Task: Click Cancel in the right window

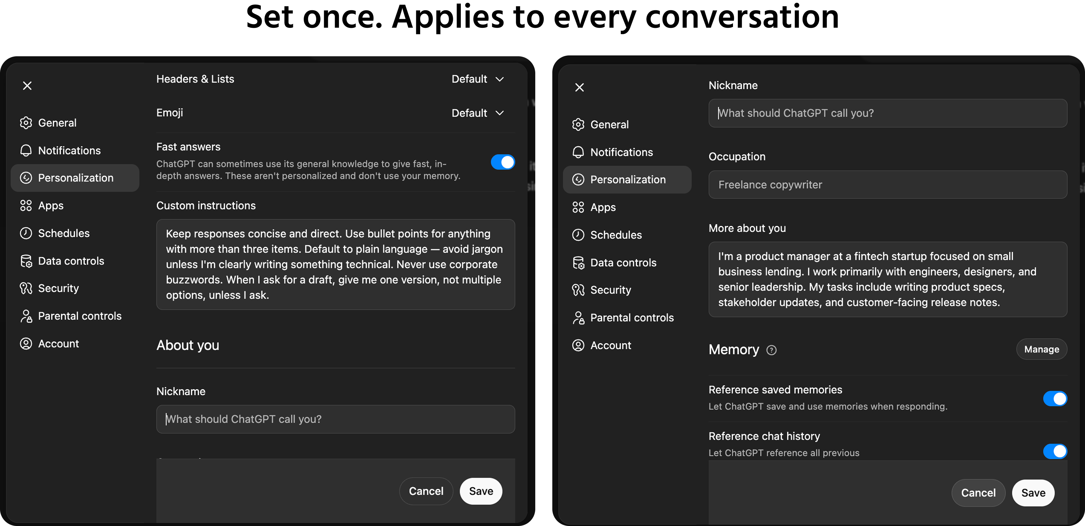Action: pyautogui.click(x=978, y=493)
